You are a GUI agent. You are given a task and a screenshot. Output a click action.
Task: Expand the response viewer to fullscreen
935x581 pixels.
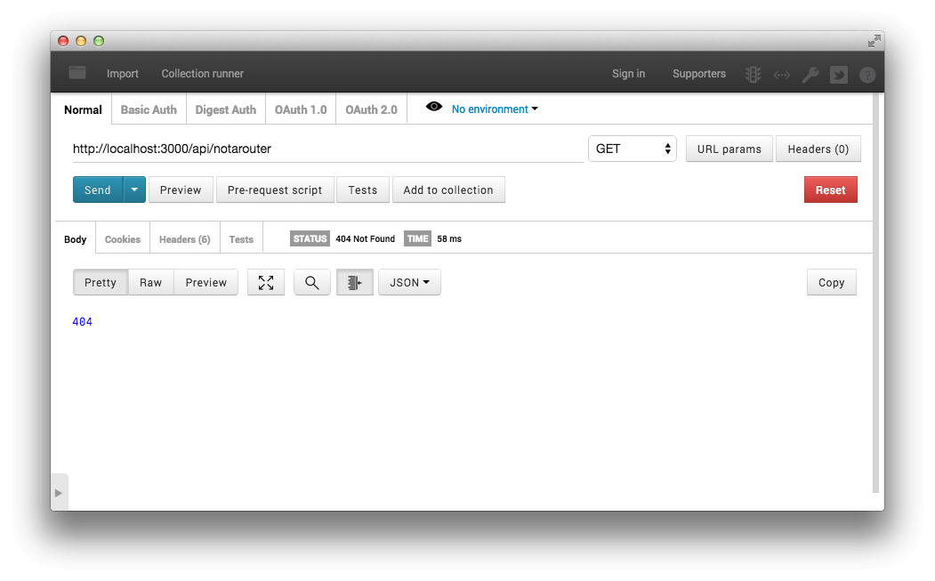(x=266, y=282)
